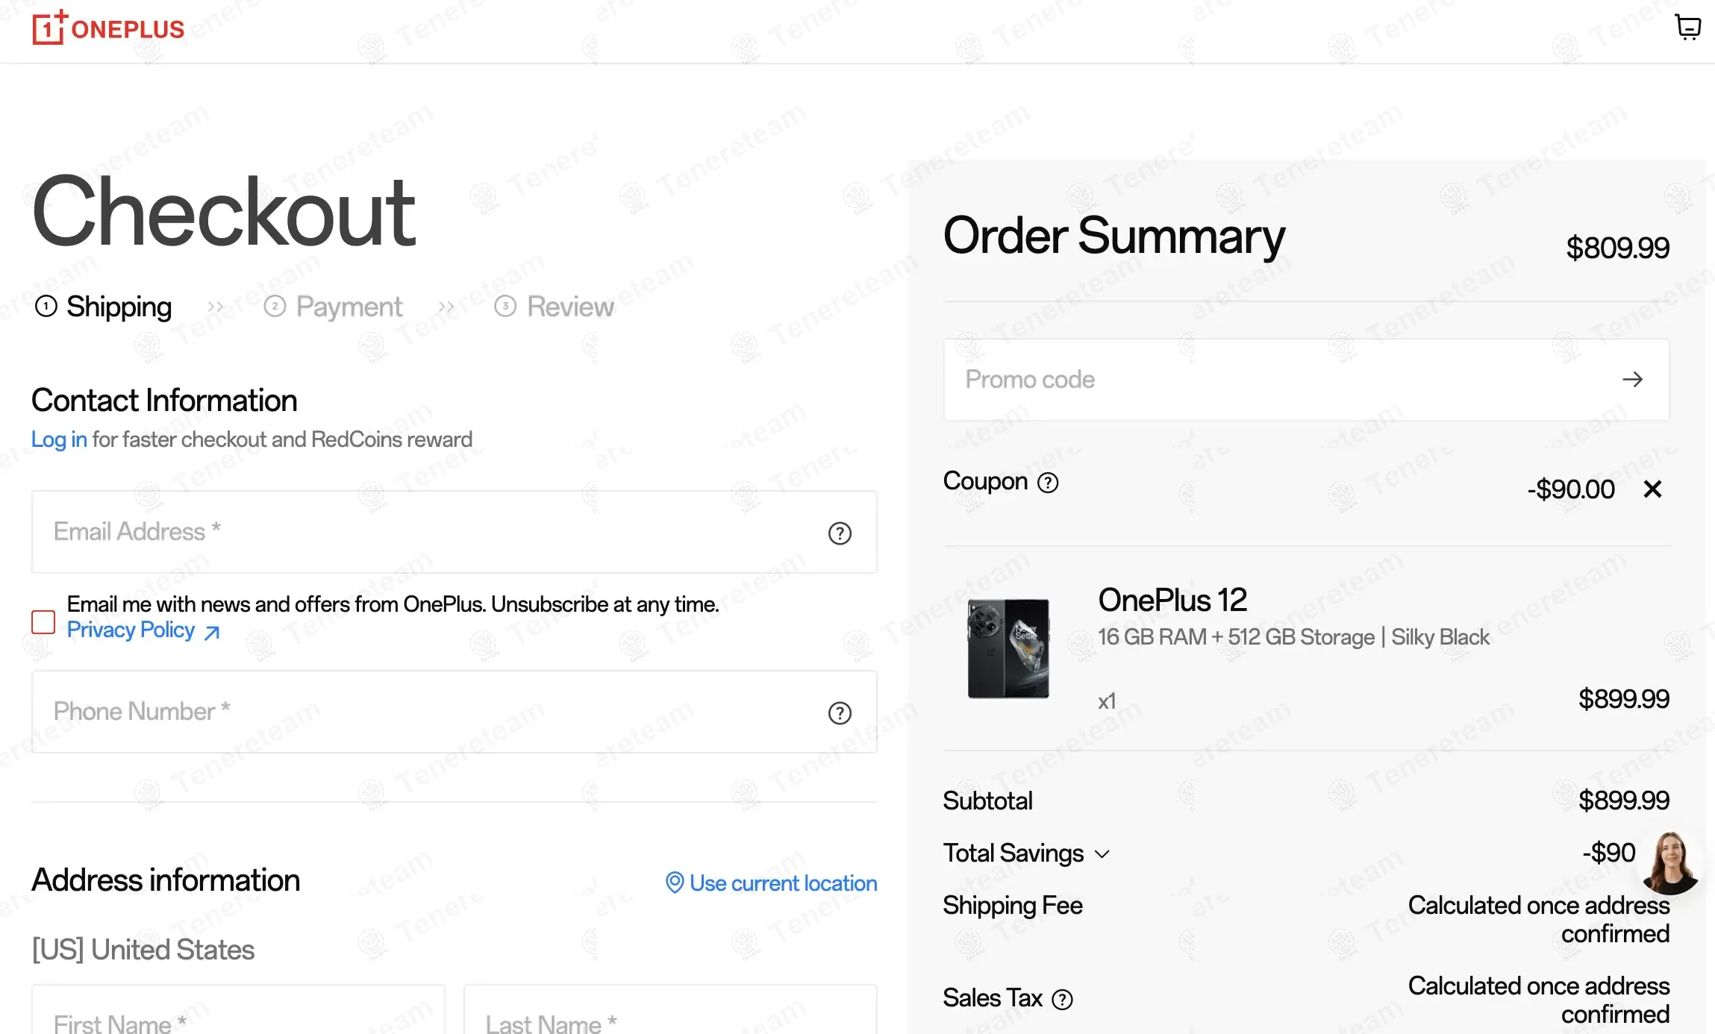
Task: Click the Log in link
Action: click(59, 439)
